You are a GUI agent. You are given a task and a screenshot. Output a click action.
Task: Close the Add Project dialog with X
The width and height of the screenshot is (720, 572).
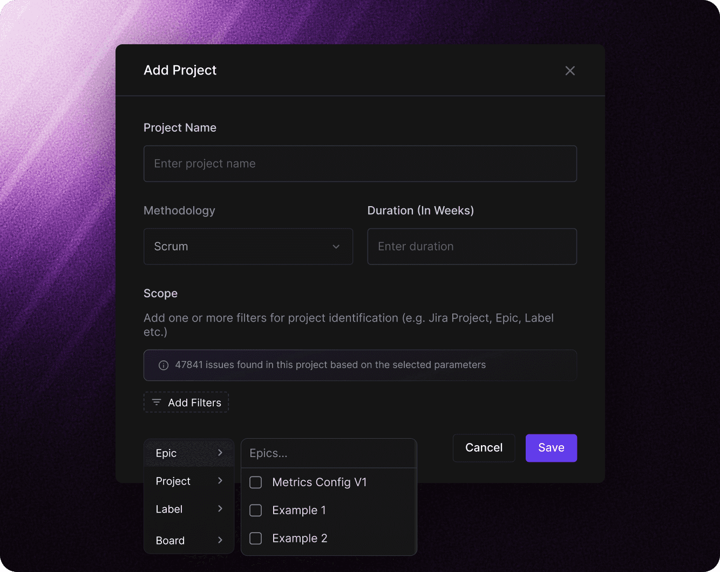[570, 71]
